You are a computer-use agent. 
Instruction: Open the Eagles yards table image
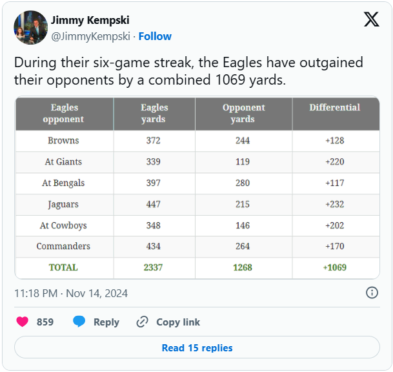197,187
